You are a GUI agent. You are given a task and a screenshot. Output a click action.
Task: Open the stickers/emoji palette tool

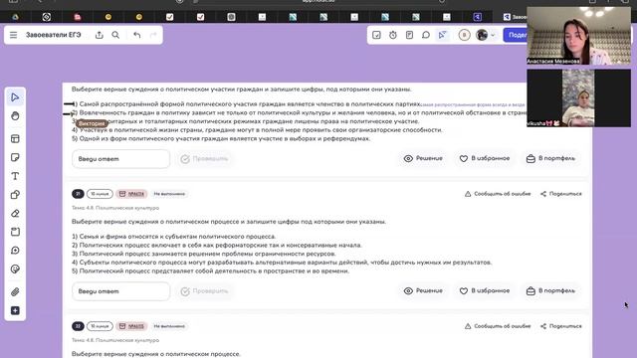coord(15,269)
